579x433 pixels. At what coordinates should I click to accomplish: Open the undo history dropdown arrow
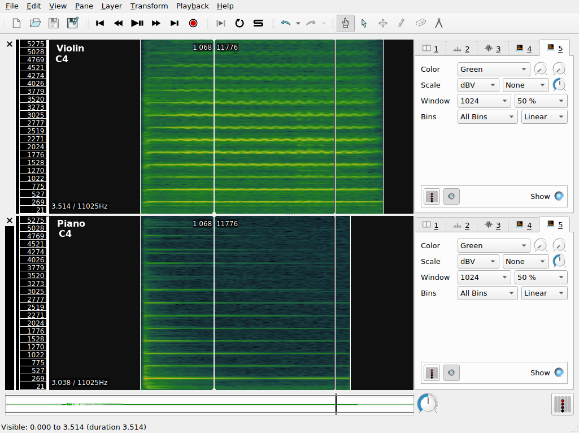click(298, 23)
